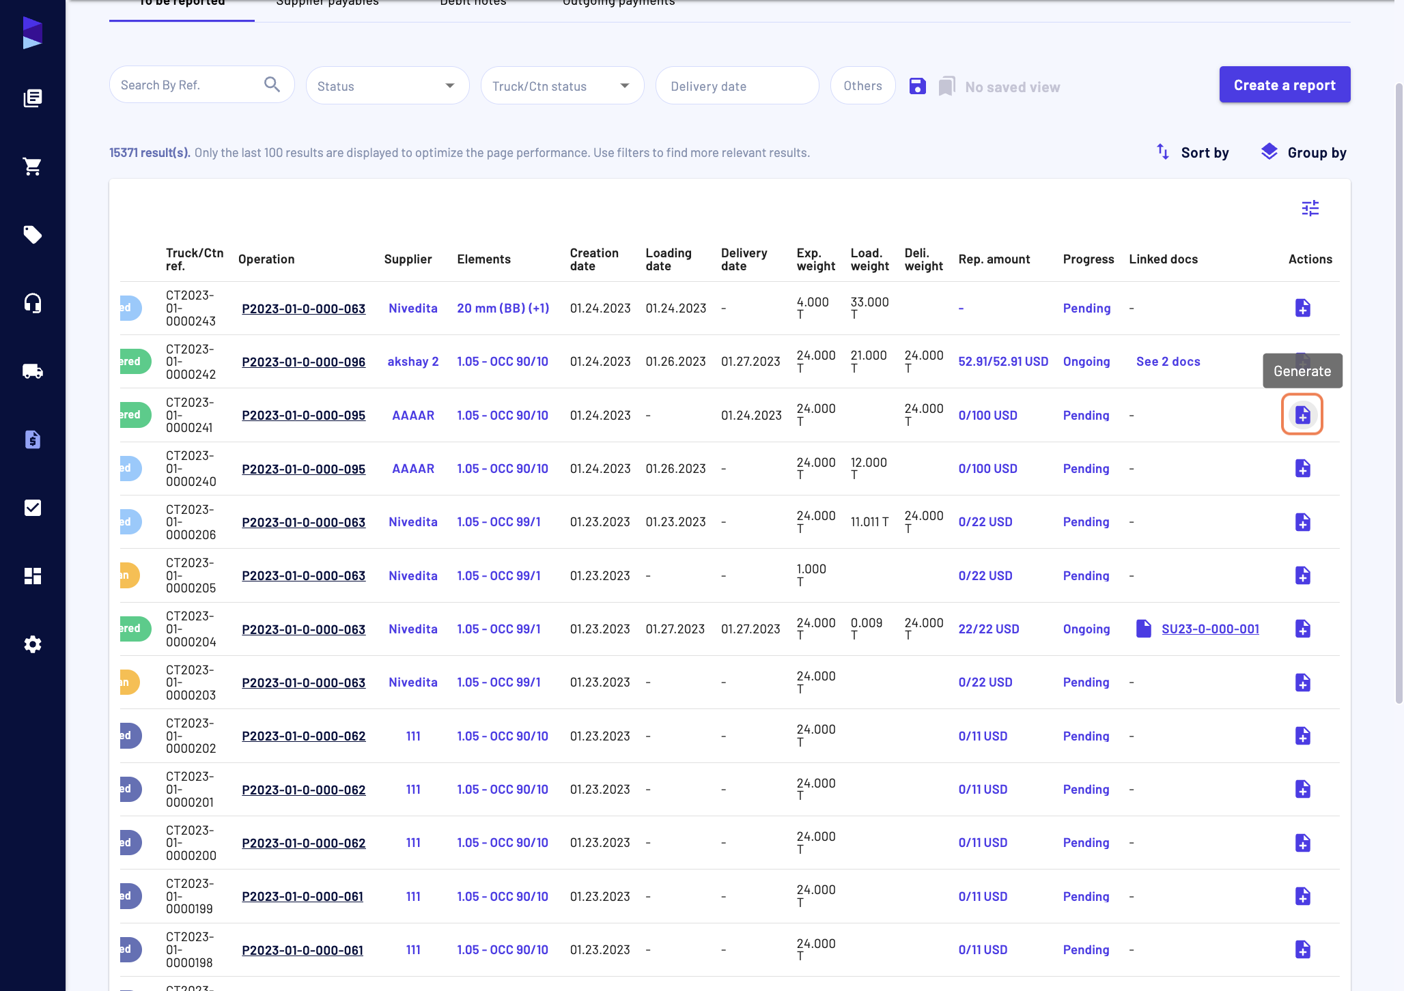The height and width of the screenshot is (991, 1404).
Task: Generate report for CT2023-01-0000243 row
Action: (x=1302, y=308)
